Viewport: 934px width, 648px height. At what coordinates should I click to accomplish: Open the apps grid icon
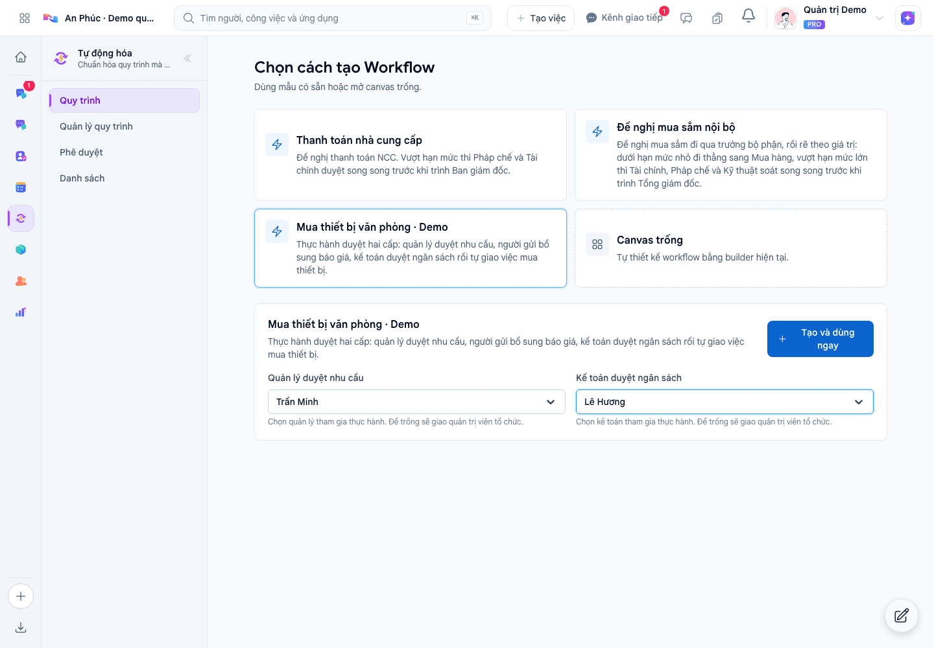point(25,18)
